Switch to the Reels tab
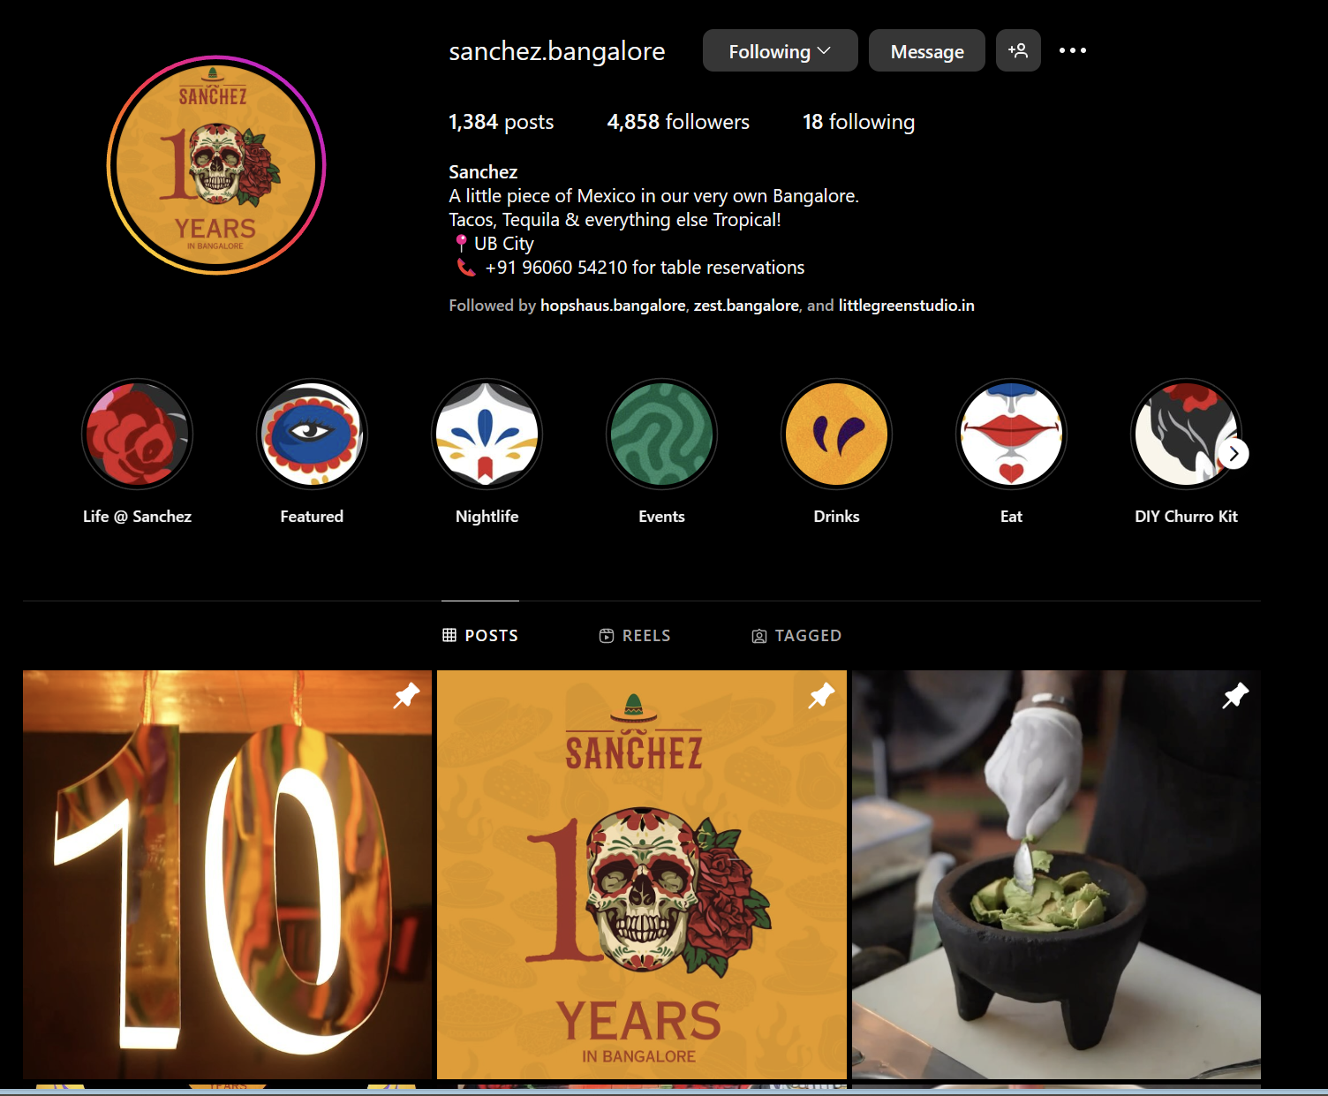The height and width of the screenshot is (1096, 1328). (x=635, y=636)
